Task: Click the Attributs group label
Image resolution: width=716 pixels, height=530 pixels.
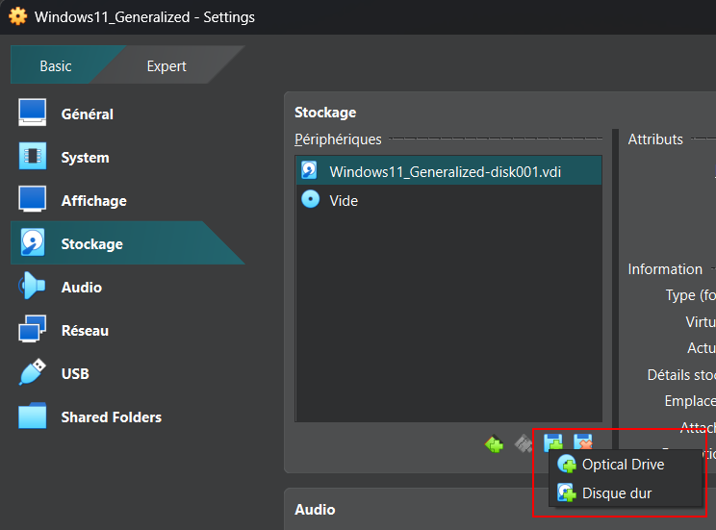Action: click(x=655, y=139)
